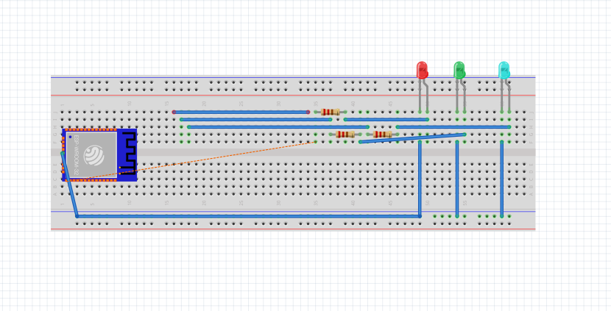Select the cyan LED component
This screenshot has width=611, height=311.
pyautogui.click(x=504, y=71)
